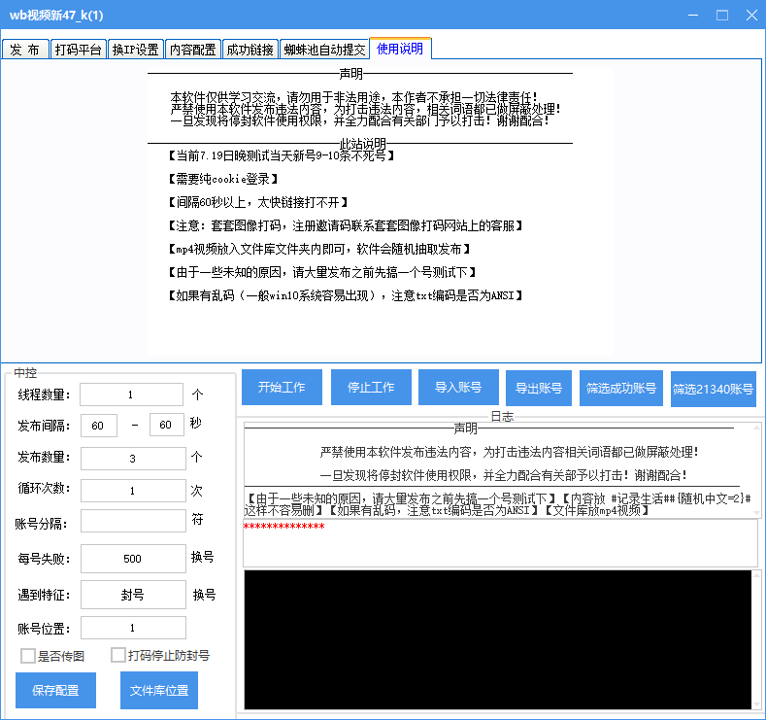Open the 打码平台 tab
The width and height of the screenshot is (766, 720).
78,50
